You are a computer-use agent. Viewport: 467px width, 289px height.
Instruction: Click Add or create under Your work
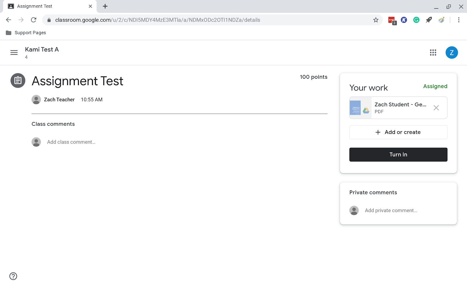tap(398, 132)
